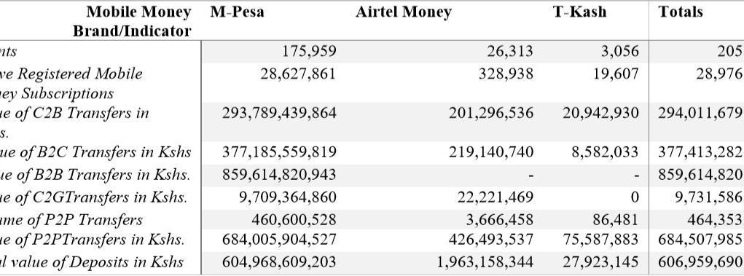Click the T-Kash P2P value 75,587,883
This screenshot has width=744, height=276.
coord(600,240)
